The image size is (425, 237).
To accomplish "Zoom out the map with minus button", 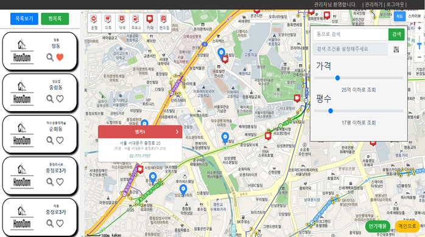I will point(420,57).
